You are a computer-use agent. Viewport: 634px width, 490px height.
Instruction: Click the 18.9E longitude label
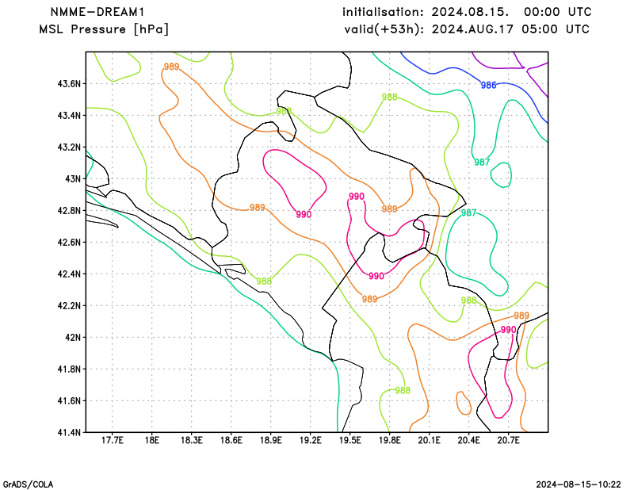(270, 440)
